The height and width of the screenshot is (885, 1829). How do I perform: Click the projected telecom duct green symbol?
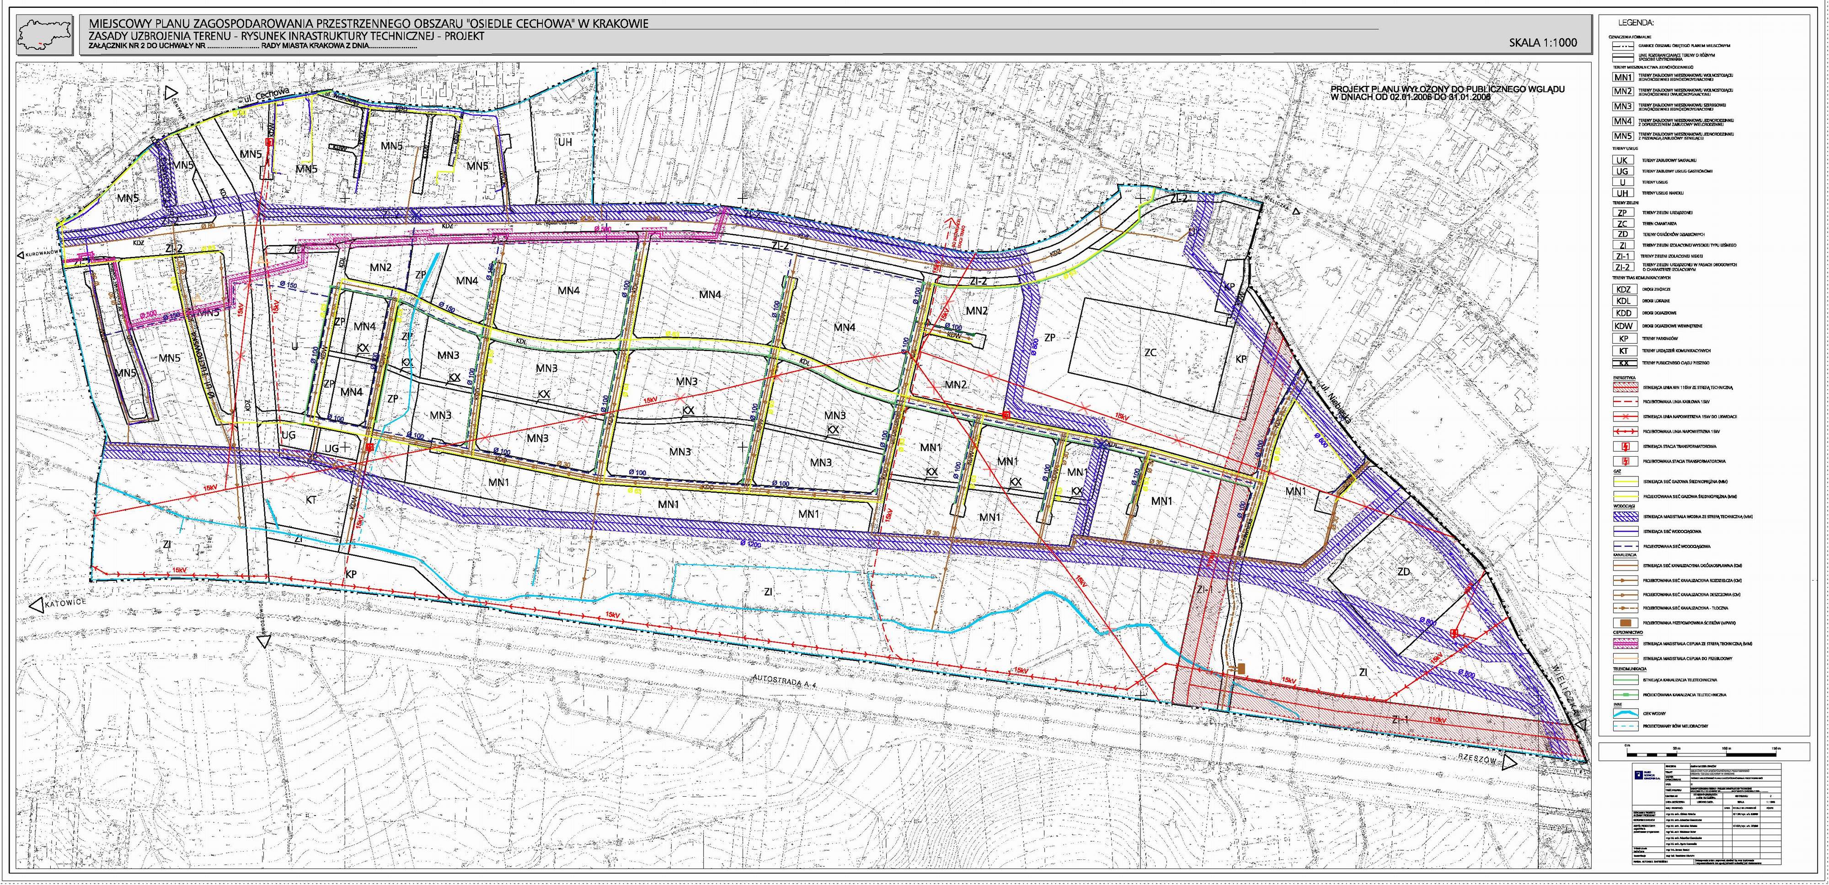tap(1625, 695)
